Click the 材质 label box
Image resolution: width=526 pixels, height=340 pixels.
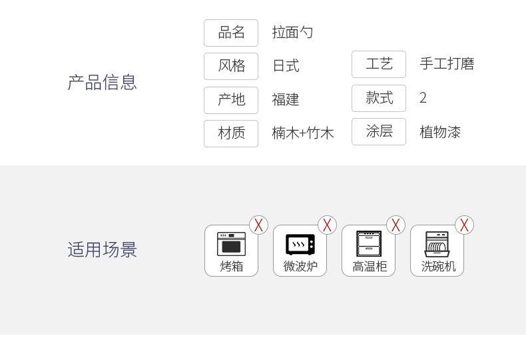[x=231, y=133]
